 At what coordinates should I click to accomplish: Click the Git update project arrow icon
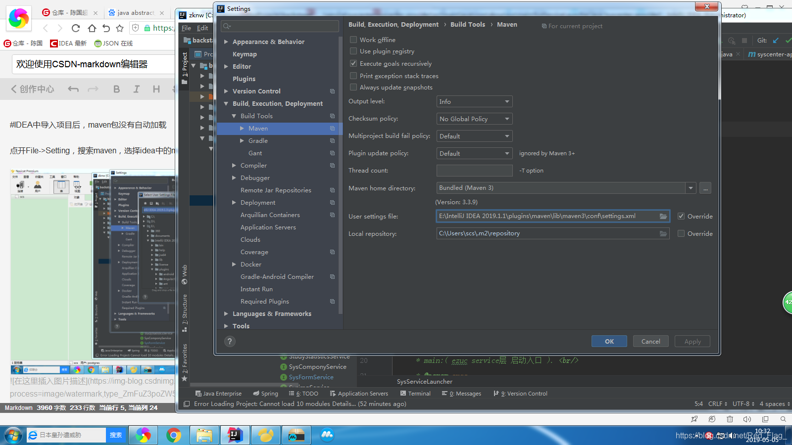776,41
